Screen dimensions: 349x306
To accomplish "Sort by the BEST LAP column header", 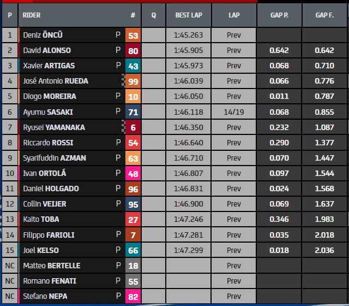I will (189, 15).
